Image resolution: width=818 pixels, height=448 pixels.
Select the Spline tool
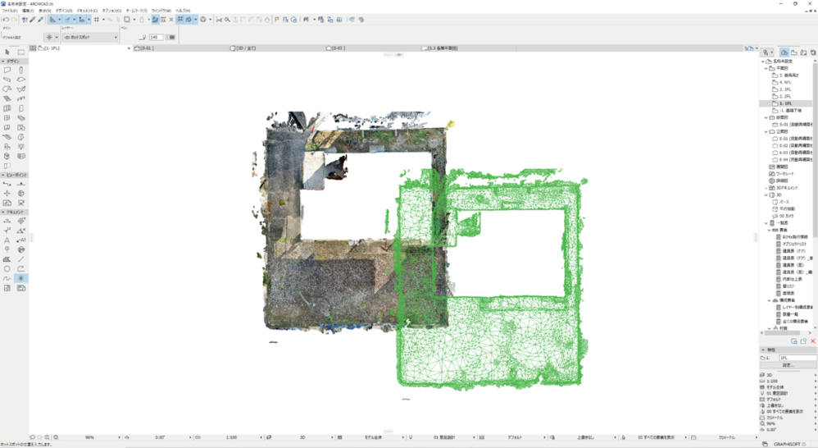(x=7, y=278)
